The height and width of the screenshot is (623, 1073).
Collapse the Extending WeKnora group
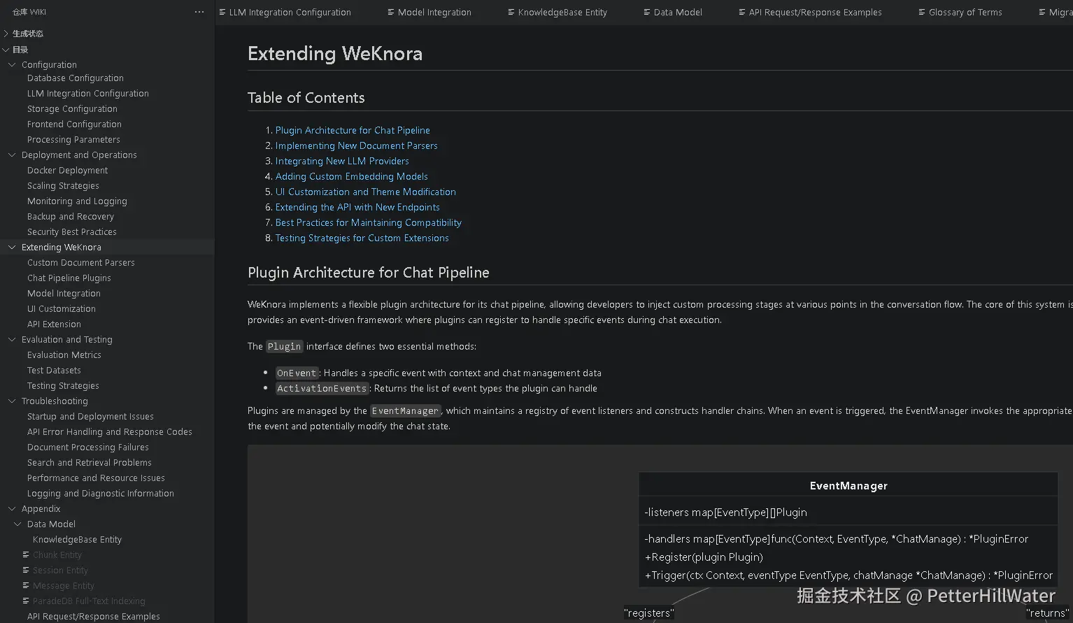click(x=12, y=248)
